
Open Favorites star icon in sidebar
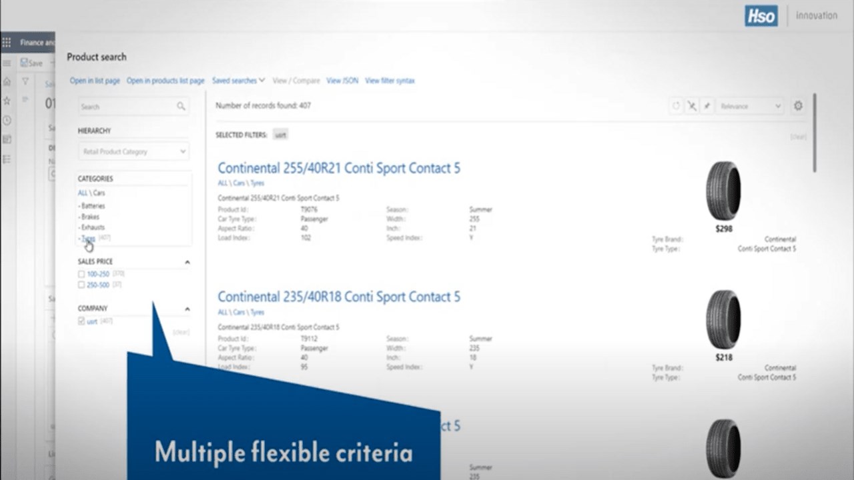tap(7, 101)
